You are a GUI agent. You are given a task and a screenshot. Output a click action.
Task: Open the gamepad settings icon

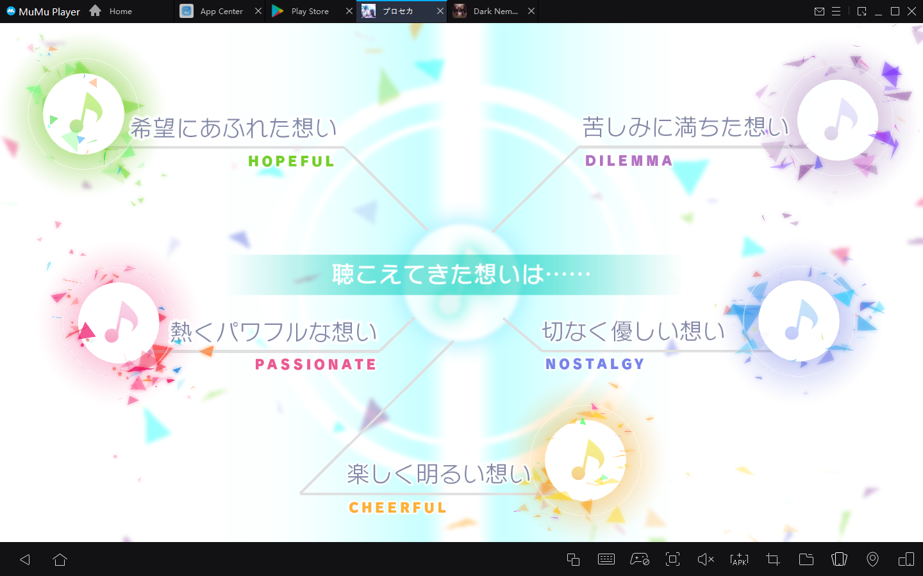tap(640, 559)
